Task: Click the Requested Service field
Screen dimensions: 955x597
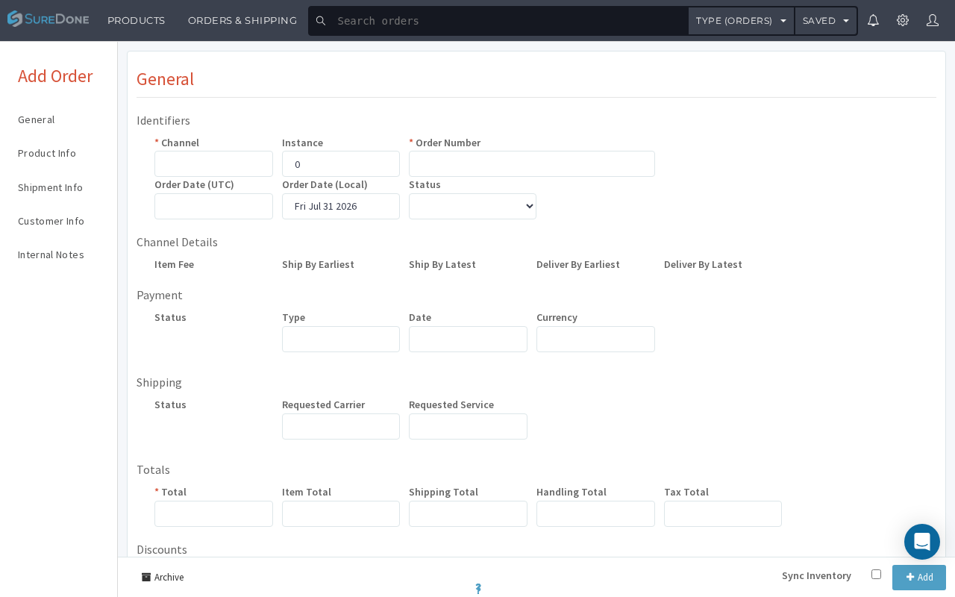Action: click(x=468, y=426)
